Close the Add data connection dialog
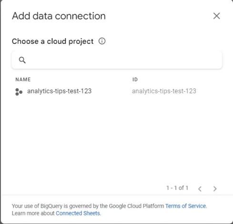Screen dimensions: 233x224 click(216, 16)
